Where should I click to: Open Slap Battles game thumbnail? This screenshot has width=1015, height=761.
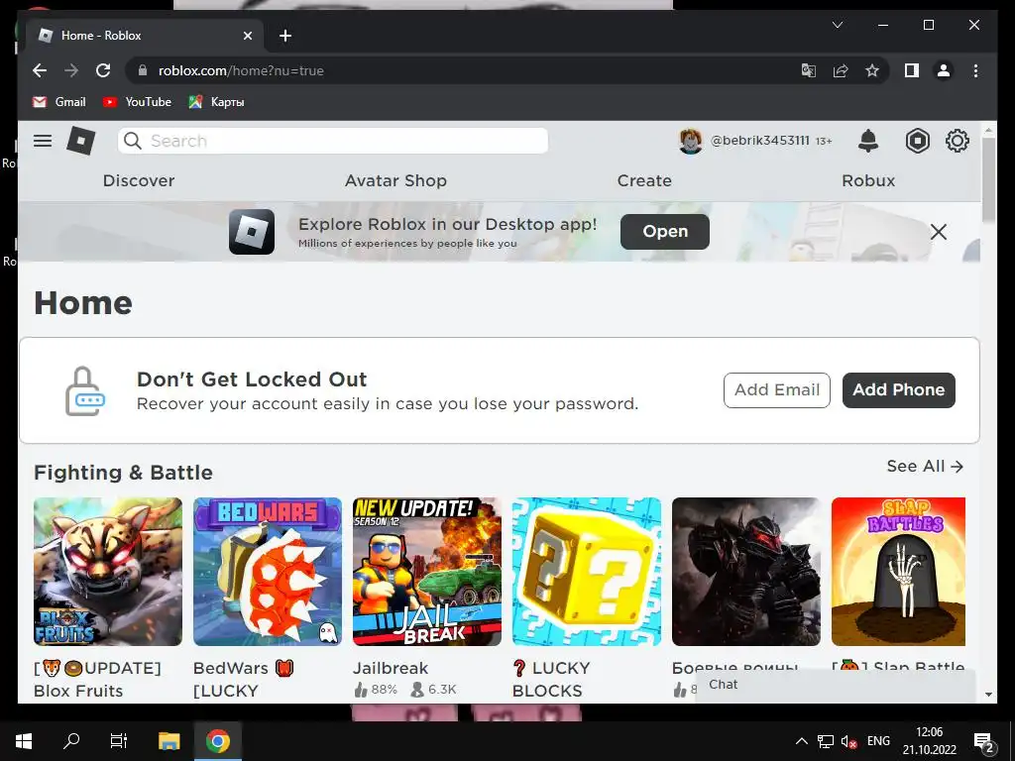pyautogui.click(x=898, y=572)
